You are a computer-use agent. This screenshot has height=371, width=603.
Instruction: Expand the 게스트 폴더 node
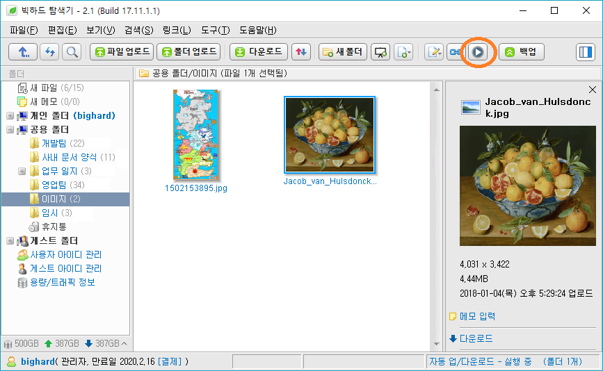10,241
